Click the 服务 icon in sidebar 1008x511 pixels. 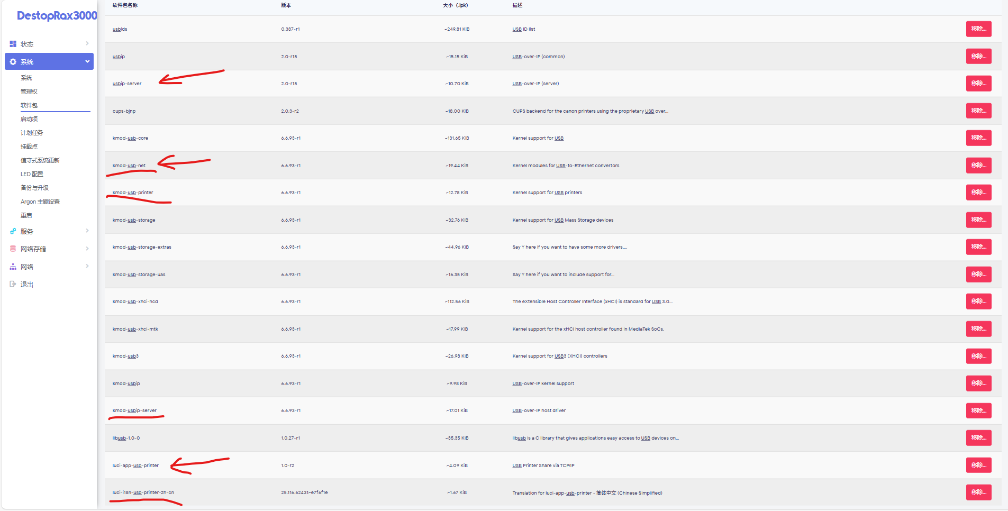13,231
